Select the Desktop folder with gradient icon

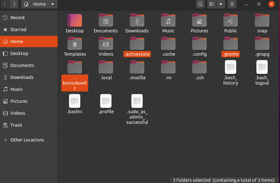(75, 21)
